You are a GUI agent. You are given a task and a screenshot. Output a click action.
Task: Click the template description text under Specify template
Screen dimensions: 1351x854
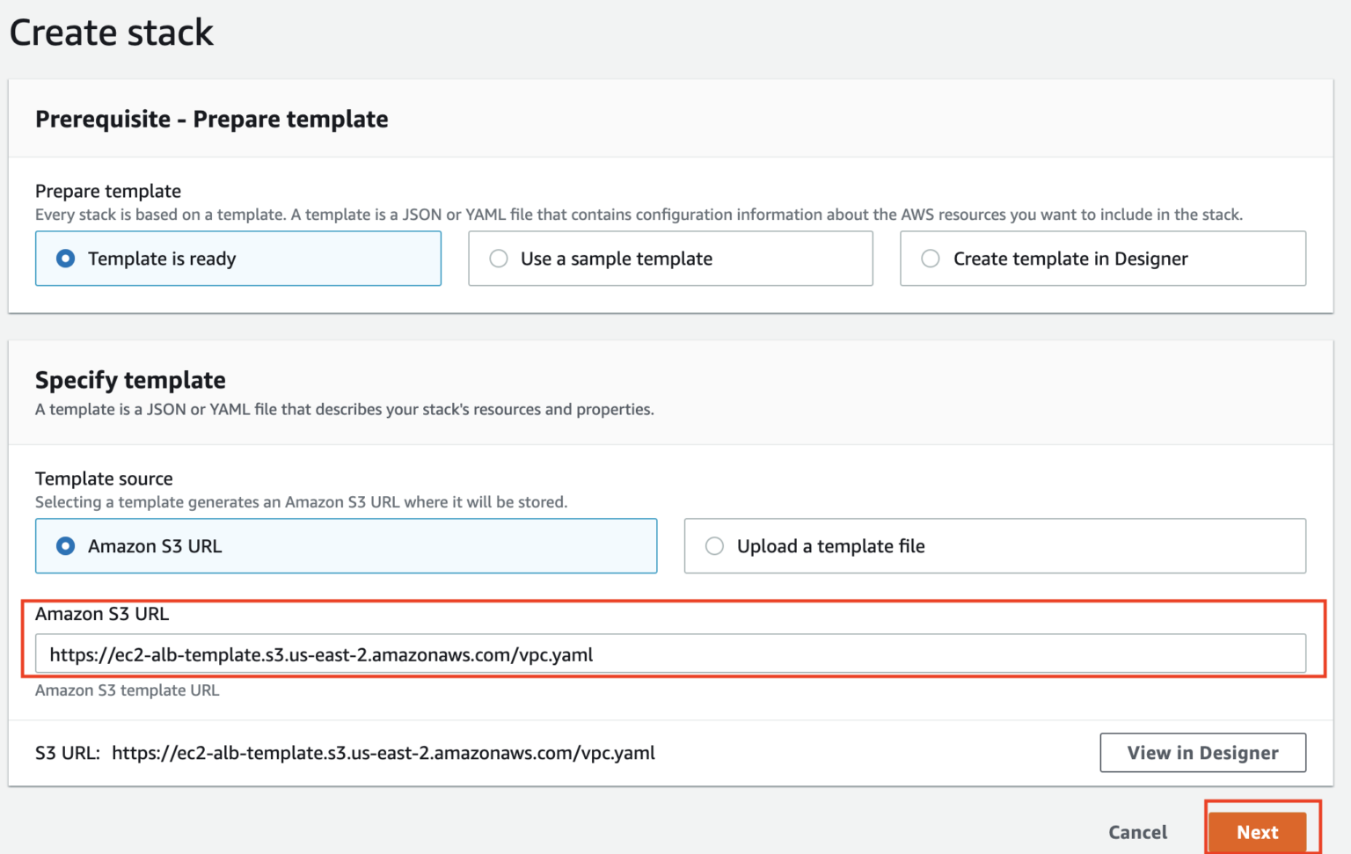pyautogui.click(x=344, y=409)
